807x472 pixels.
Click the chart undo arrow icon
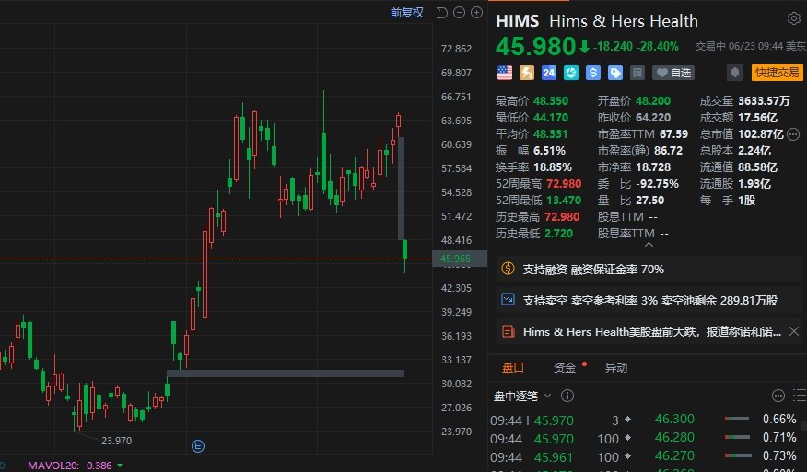click(x=441, y=12)
